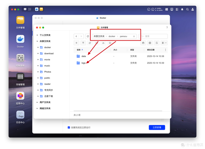Open the notification bell
The height and width of the screenshot is (149, 205).
tap(182, 9)
